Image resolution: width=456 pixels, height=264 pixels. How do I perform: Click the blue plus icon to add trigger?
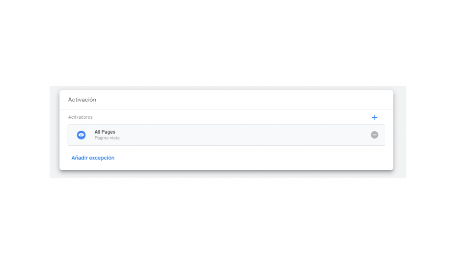tap(374, 117)
